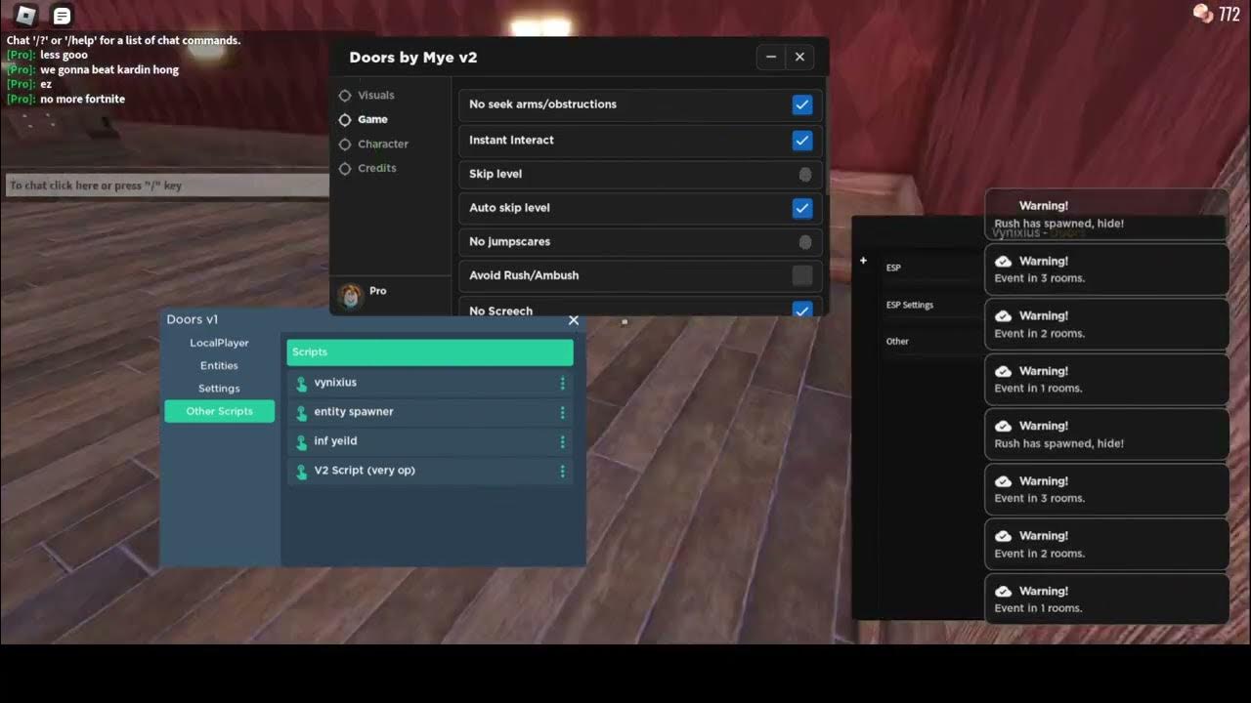Toggle the chat window icon
Screen dimensions: 1251x703
tap(62, 16)
